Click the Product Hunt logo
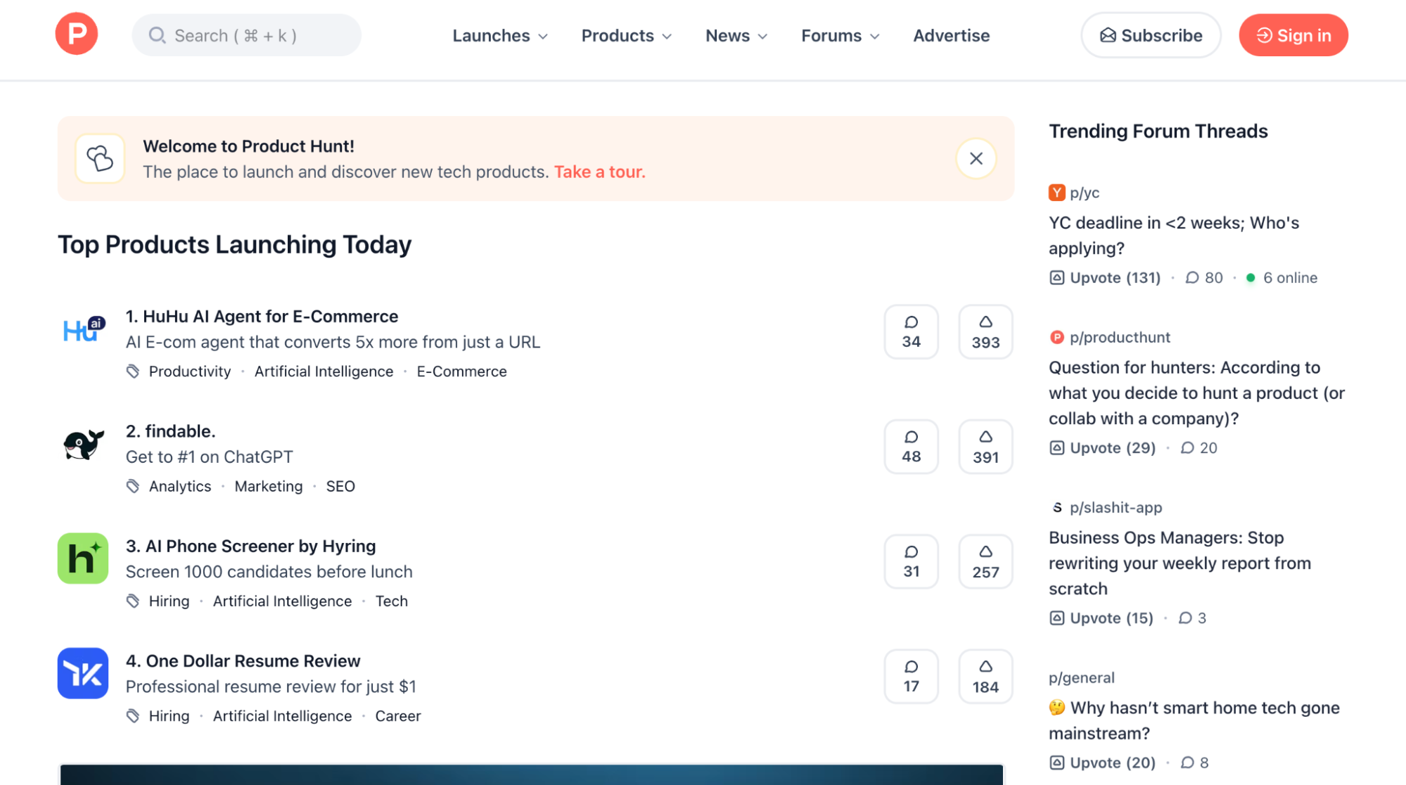This screenshot has width=1406, height=785. (x=77, y=34)
